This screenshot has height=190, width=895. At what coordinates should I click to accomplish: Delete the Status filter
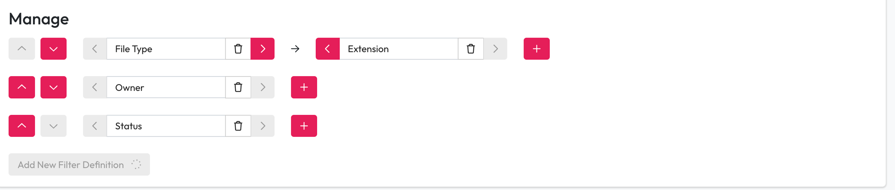point(238,126)
